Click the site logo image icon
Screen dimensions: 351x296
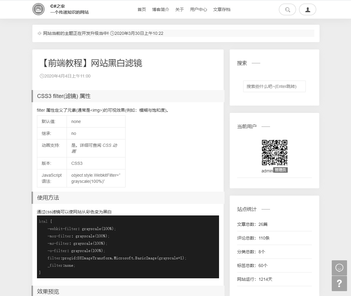(x=38, y=9)
